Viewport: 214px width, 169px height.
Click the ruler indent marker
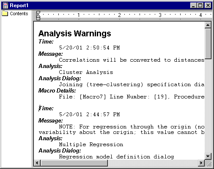click(x=38, y=16)
